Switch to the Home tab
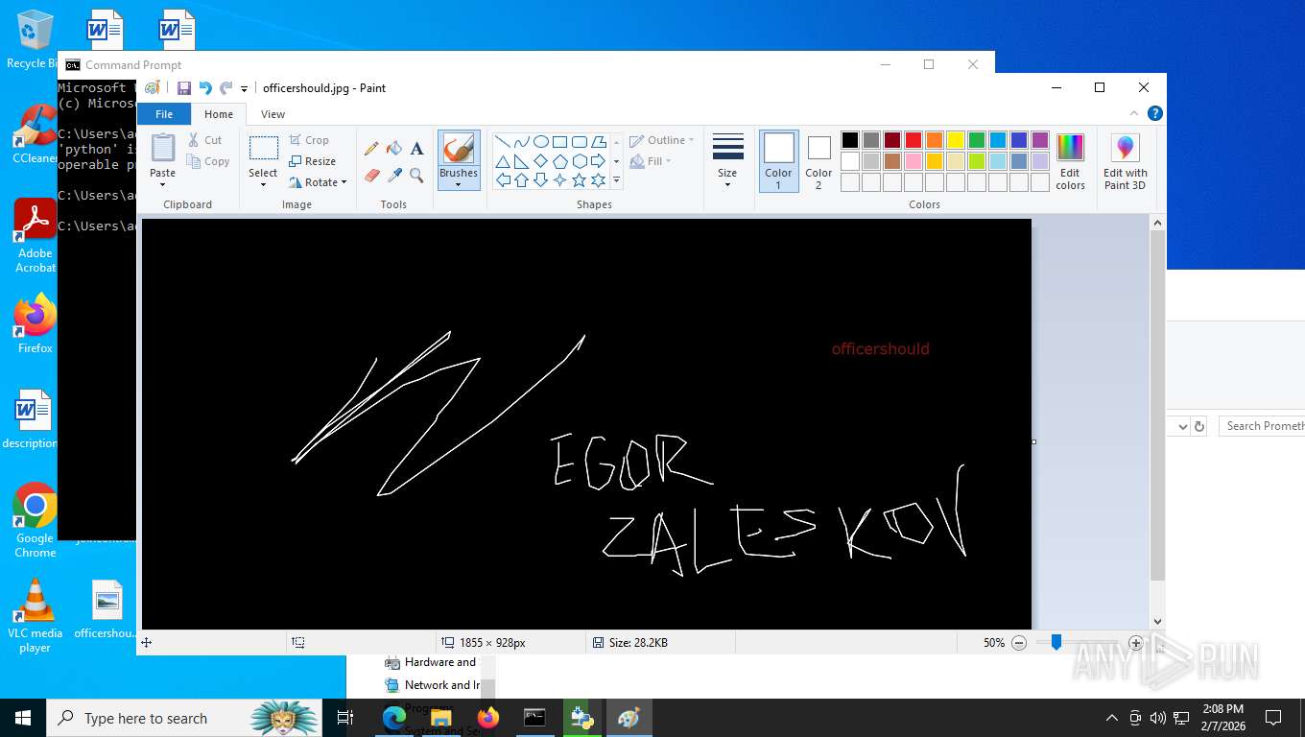Viewport: 1305px width, 737px height. pos(219,114)
